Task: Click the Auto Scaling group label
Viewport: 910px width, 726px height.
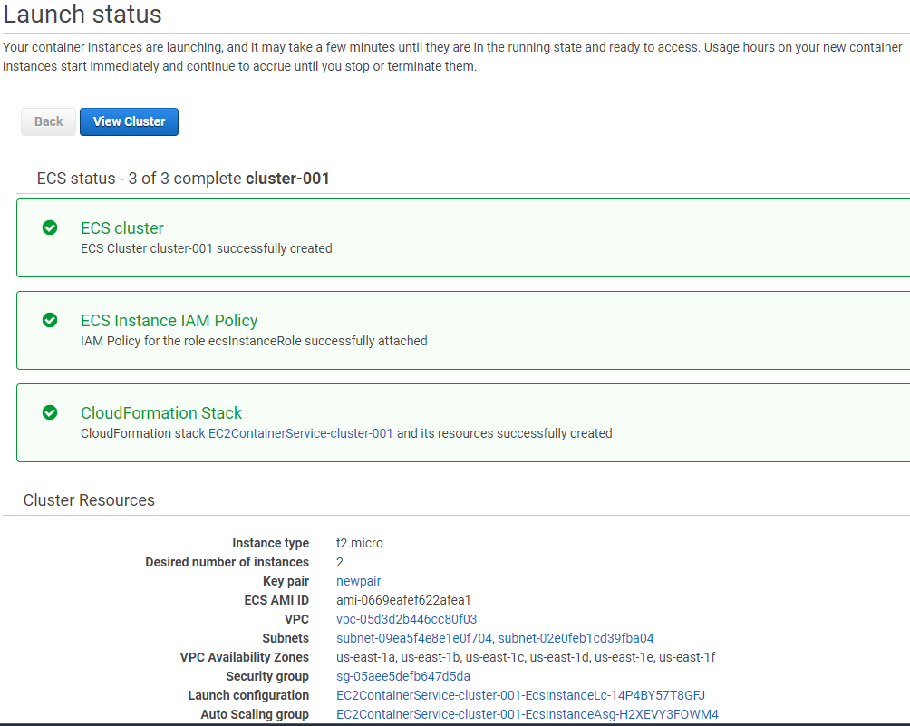Action: point(255,714)
